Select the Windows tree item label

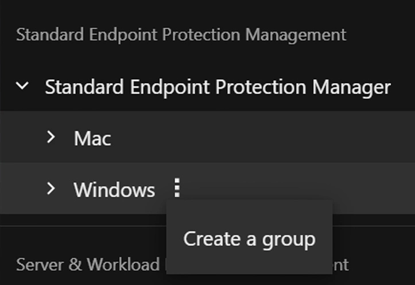(x=114, y=190)
